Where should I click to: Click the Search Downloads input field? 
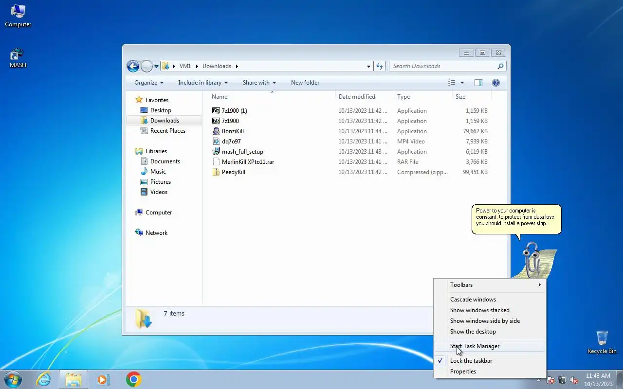click(443, 66)
